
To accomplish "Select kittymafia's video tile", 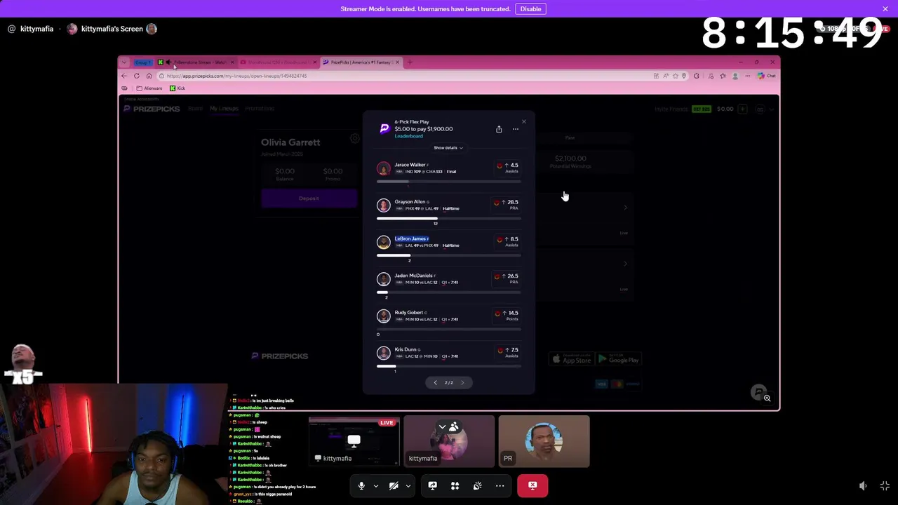I will (x=449, y=441).
